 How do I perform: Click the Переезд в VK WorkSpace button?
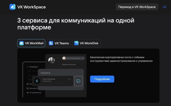(137, 7)
